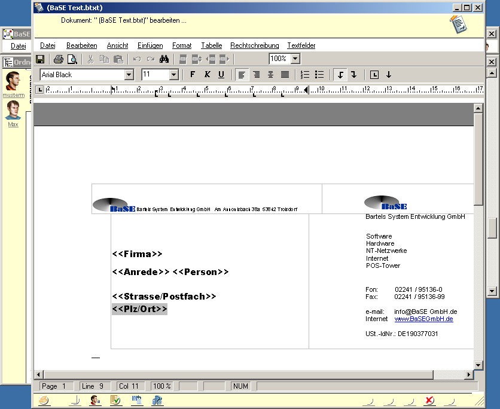
Task: Open Print Preview with magnifier icon
Action: pyautogui.click(x=72, y=59)
